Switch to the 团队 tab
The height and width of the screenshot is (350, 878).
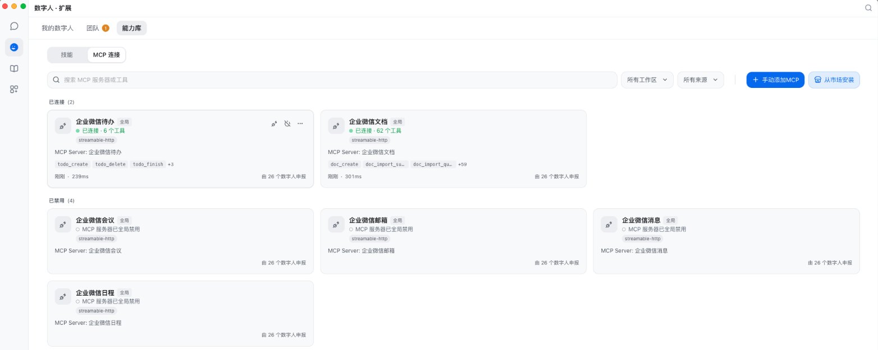point(93,28)
